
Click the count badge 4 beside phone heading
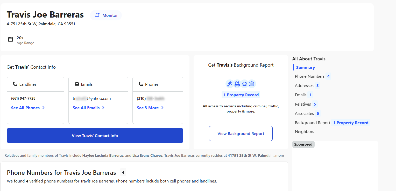(x=123, y=172)
